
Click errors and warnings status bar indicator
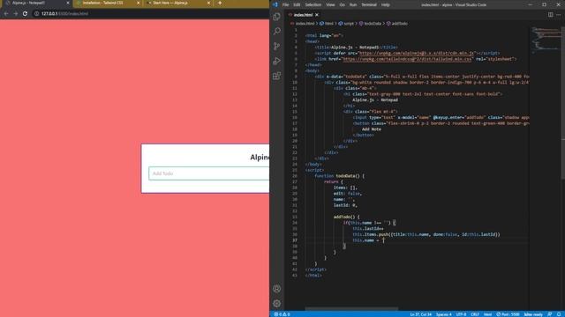282,314
